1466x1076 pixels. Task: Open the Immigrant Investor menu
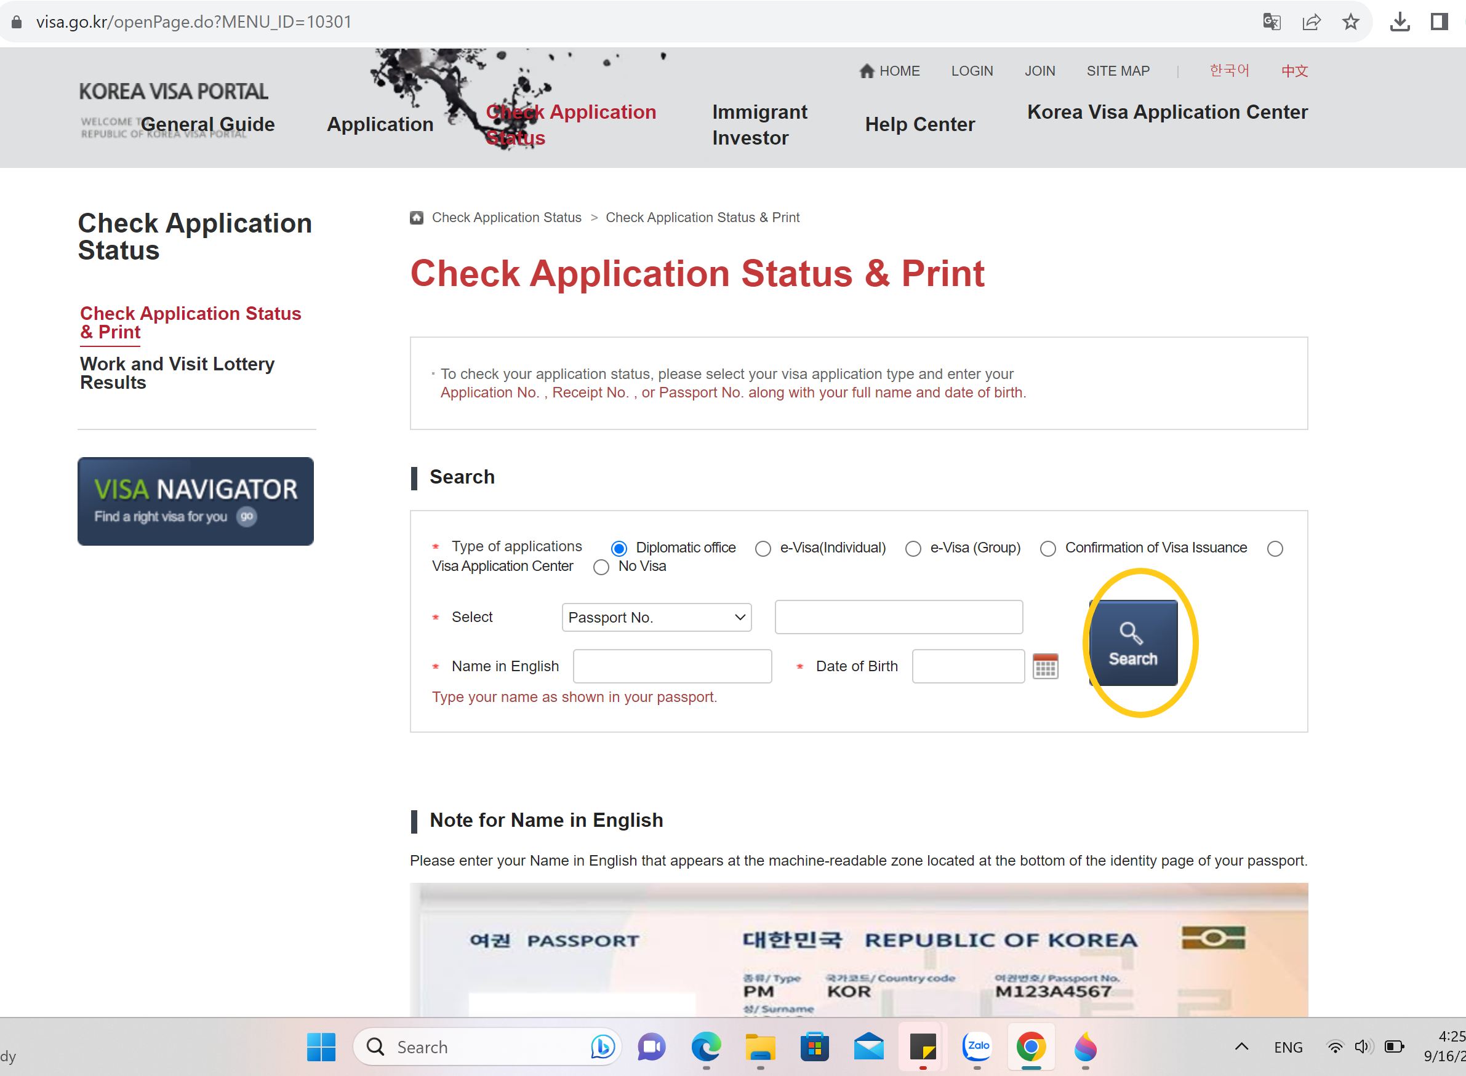(x=759, y=124)
